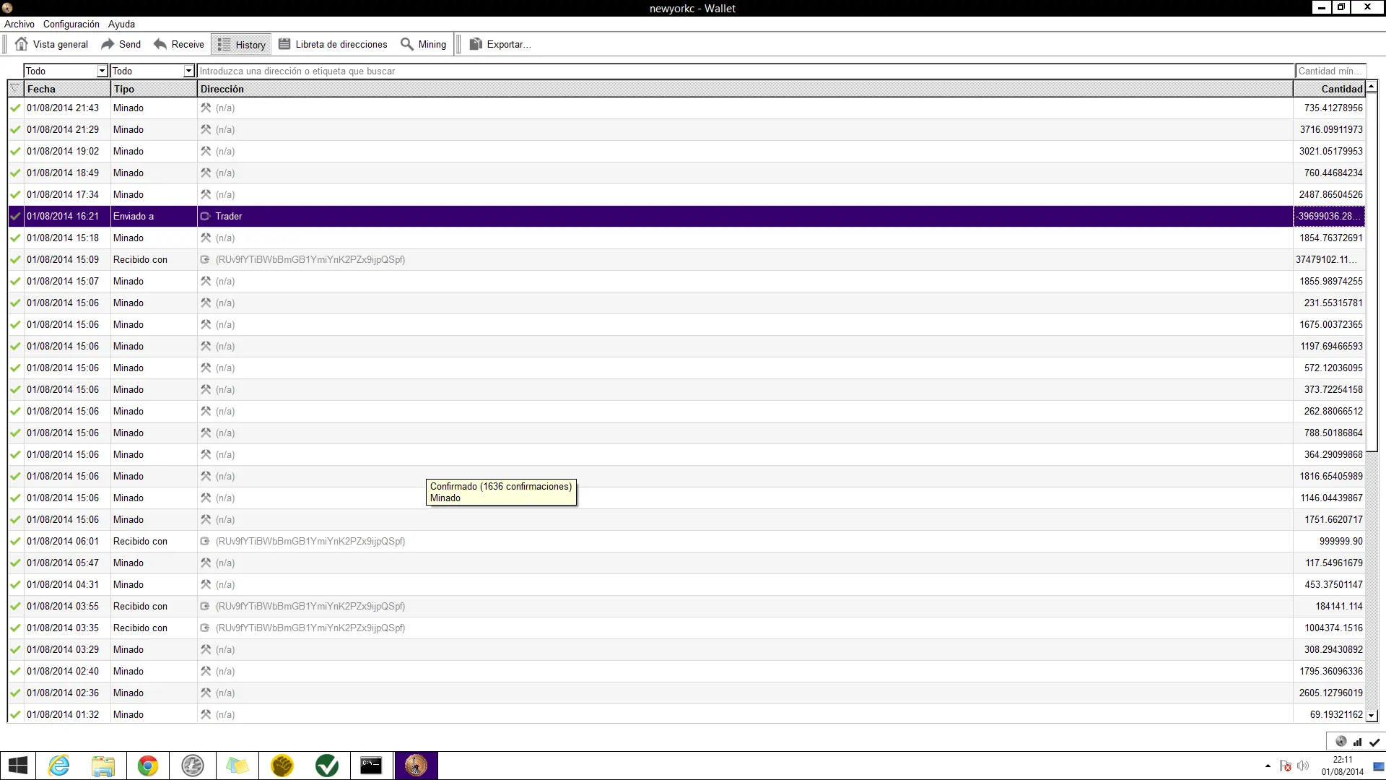Click address search input field
This screenshot has height=780, width=1386.
745,71
